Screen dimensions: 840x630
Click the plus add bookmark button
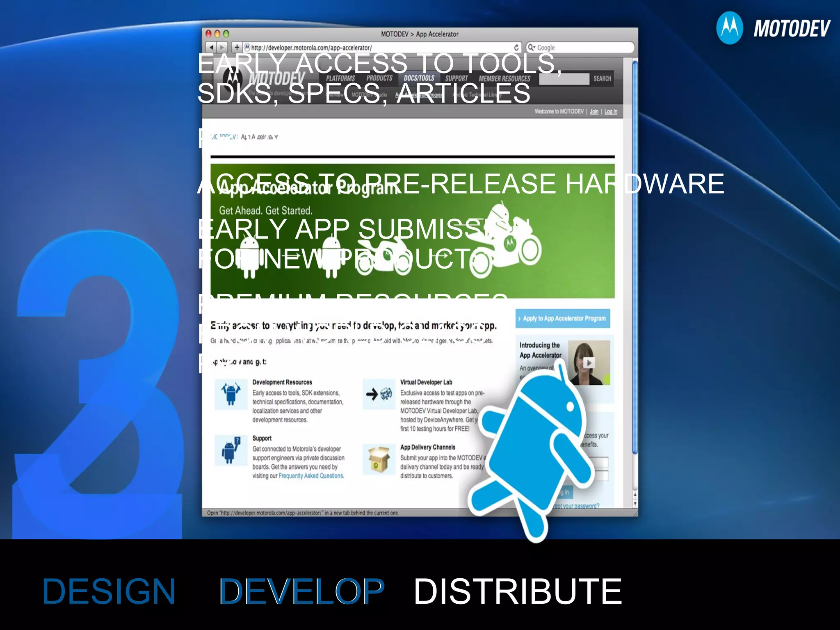click(x=237, y=48)
